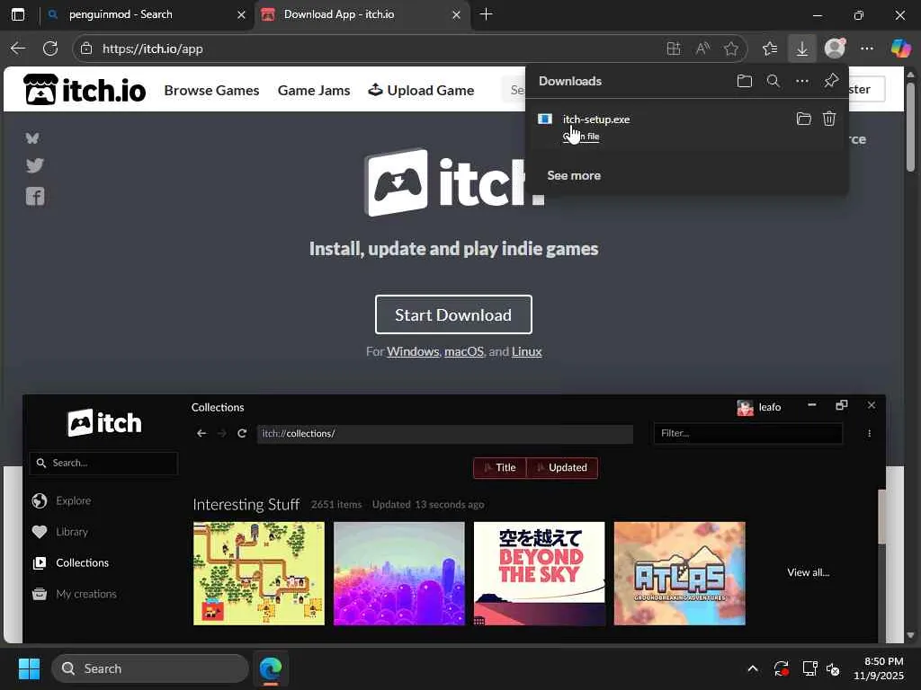The height and width of the screenshot is (690, 921).
Task: Follow the Linux download link
Action: (x=526, y=351)
